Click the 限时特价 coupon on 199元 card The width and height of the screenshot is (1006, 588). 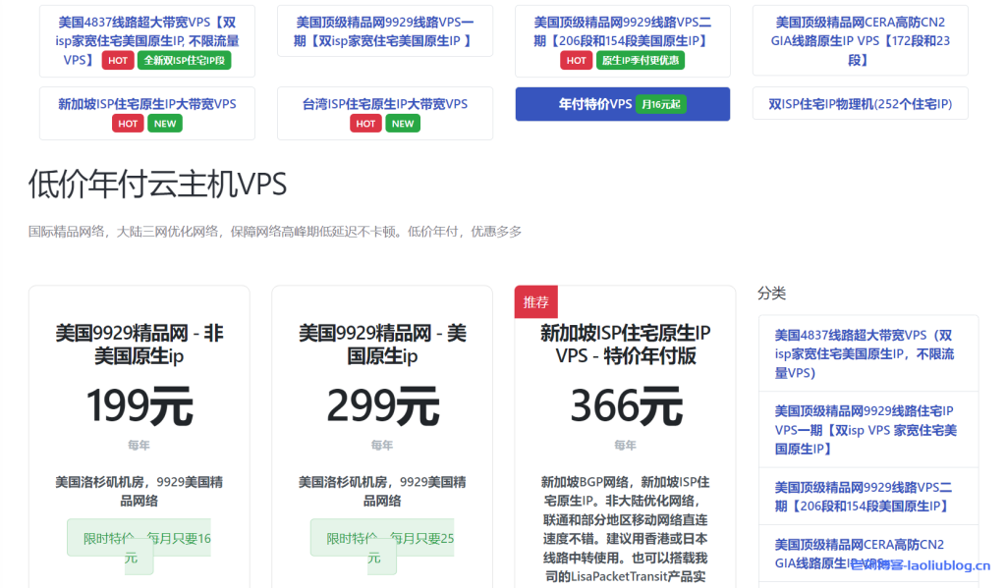point(138,538)
